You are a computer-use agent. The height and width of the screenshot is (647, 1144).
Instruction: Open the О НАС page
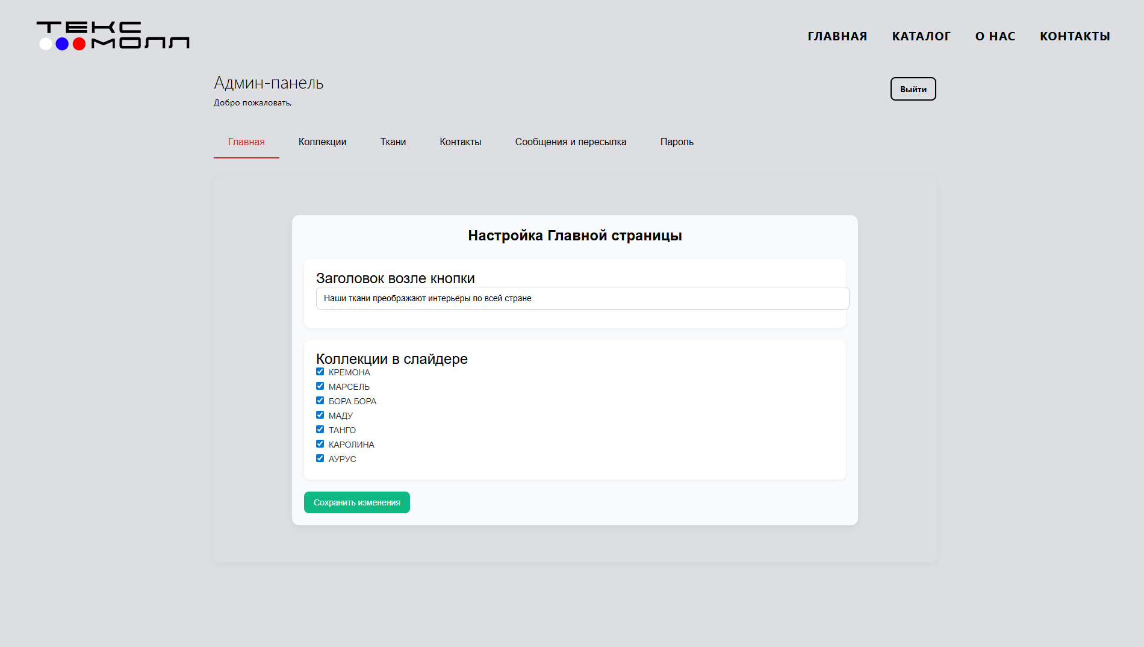(995, 36)
